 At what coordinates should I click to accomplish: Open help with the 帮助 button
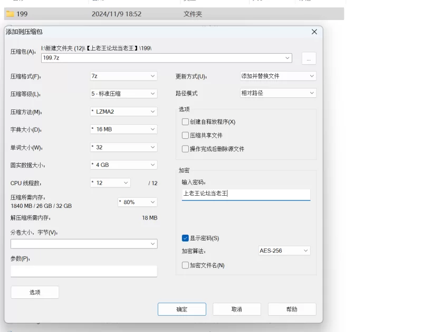[292, 309]
